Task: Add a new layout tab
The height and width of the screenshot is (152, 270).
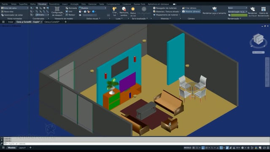Action: (x=30, y=148)
